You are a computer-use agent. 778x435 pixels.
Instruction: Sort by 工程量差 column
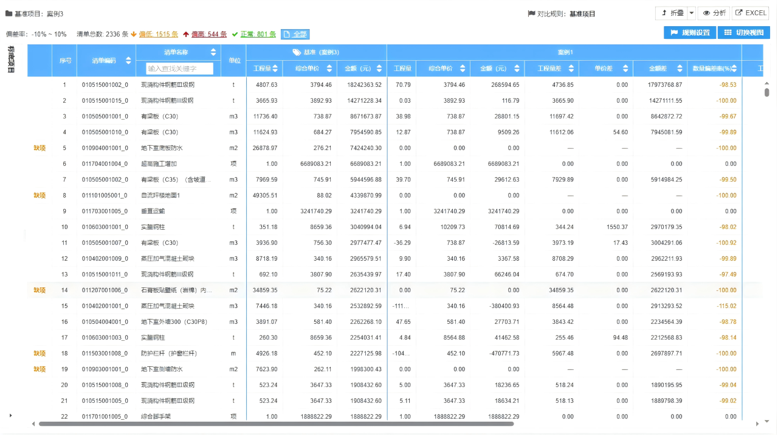(x=571, y=69)
